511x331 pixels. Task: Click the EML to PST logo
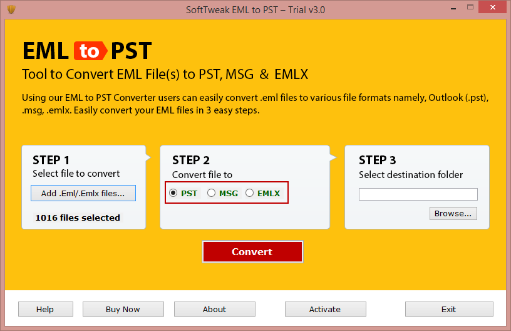pos(87,51)
